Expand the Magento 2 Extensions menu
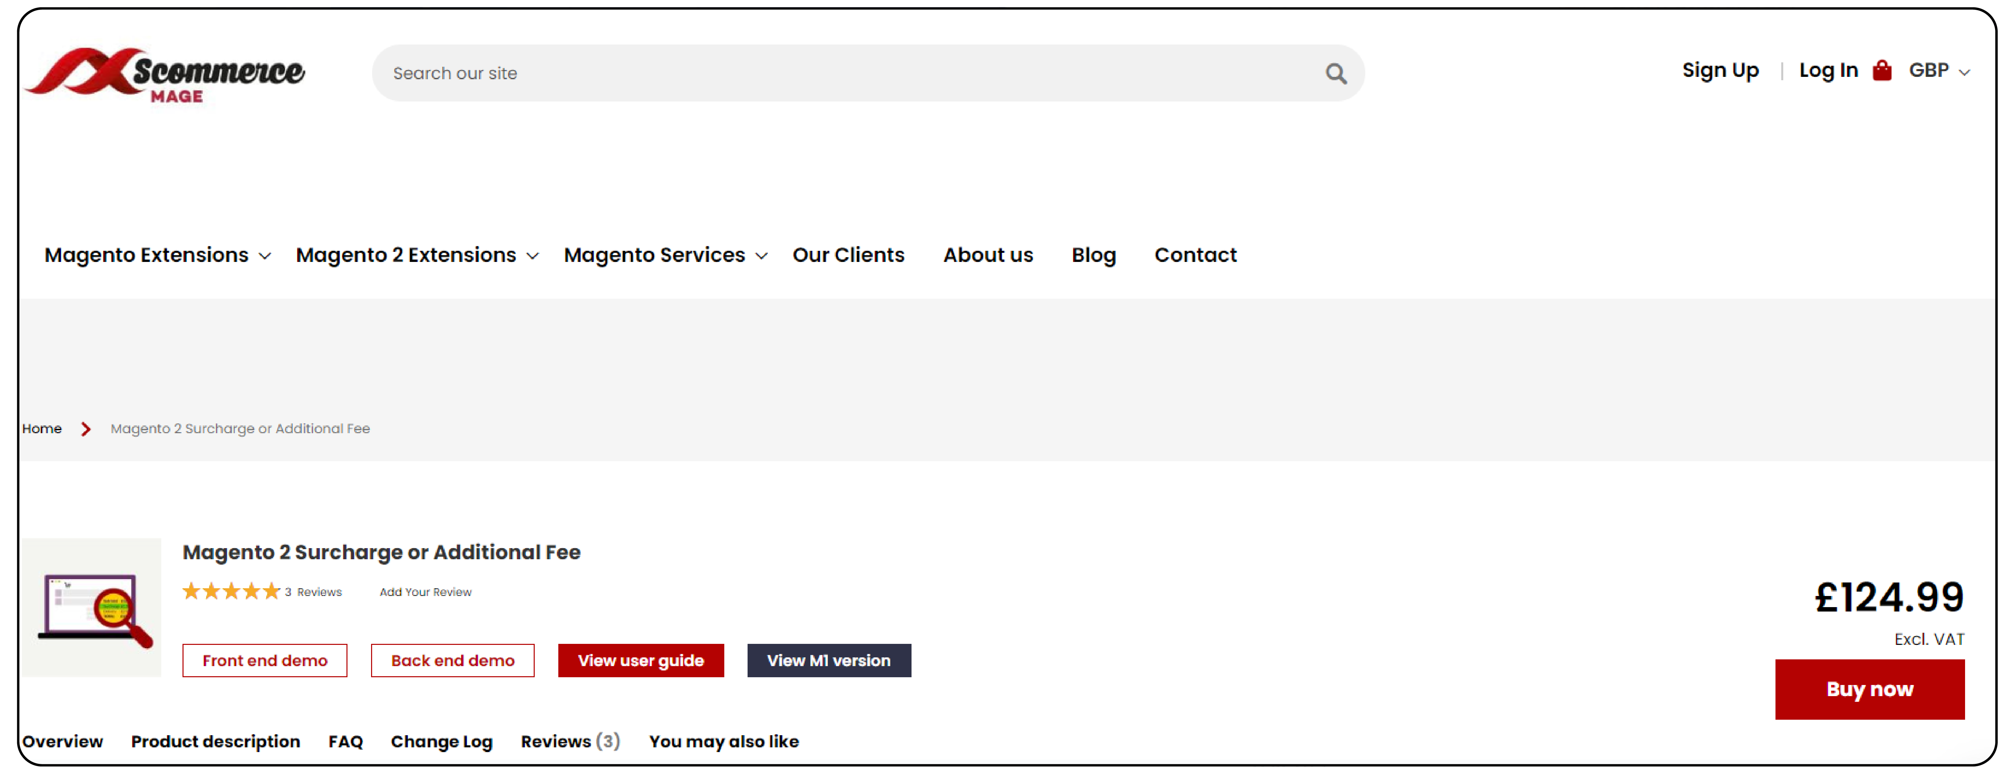This screenshot has height=776, width=2015. [x=417, y=255]
